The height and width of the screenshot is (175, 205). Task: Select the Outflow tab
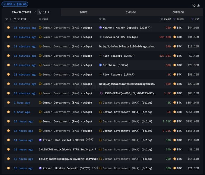click(178, 12)
